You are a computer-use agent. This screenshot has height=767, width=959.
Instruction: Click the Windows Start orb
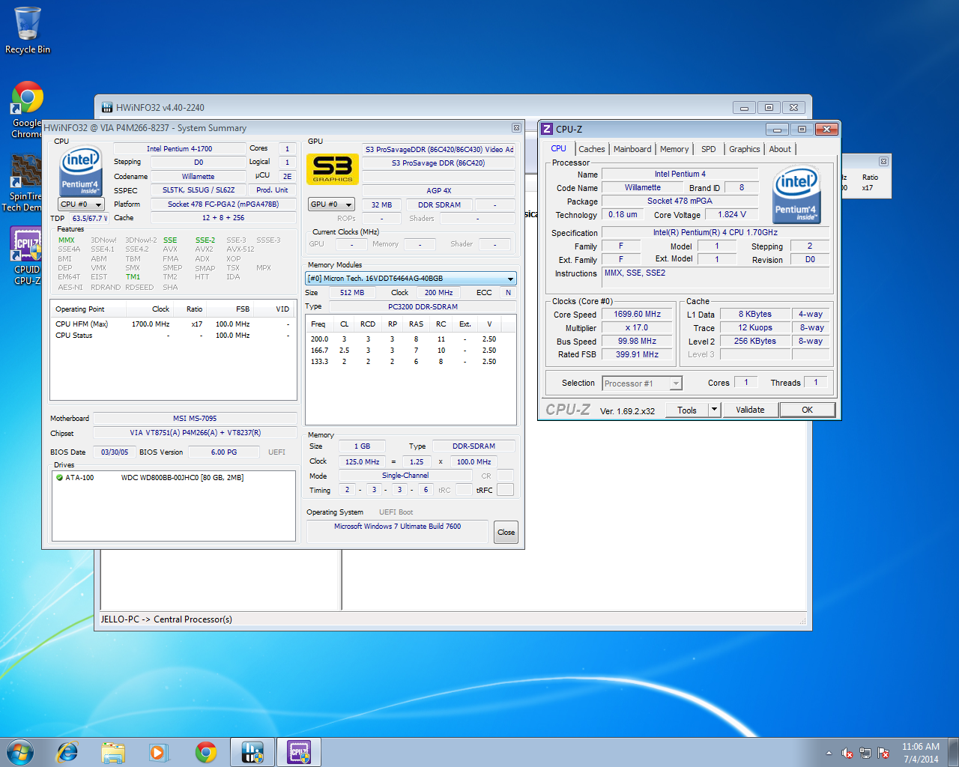click(19, 752)
